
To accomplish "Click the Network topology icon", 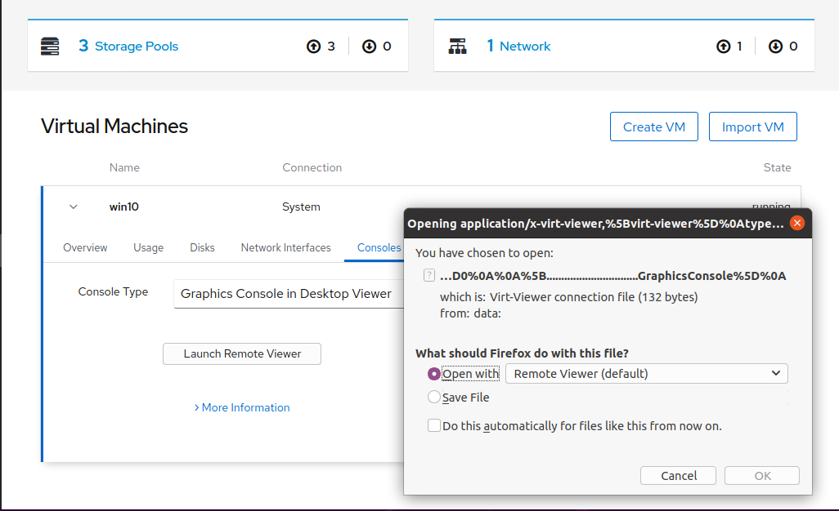I will [x=458, y=46].
